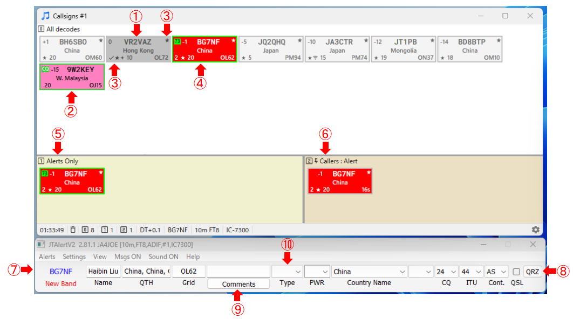The width and height of the screenshot is (573, 319).
Task: Select the JT1PB Mongolia callsign tile
Action: tap(404, 49)
